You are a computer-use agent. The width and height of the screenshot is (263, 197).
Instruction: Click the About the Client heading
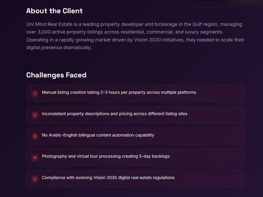[x=54, y=11]
